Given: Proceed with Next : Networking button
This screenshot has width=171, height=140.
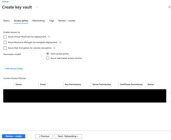Looking at the screenshot, I should click(x=68, y=136).
